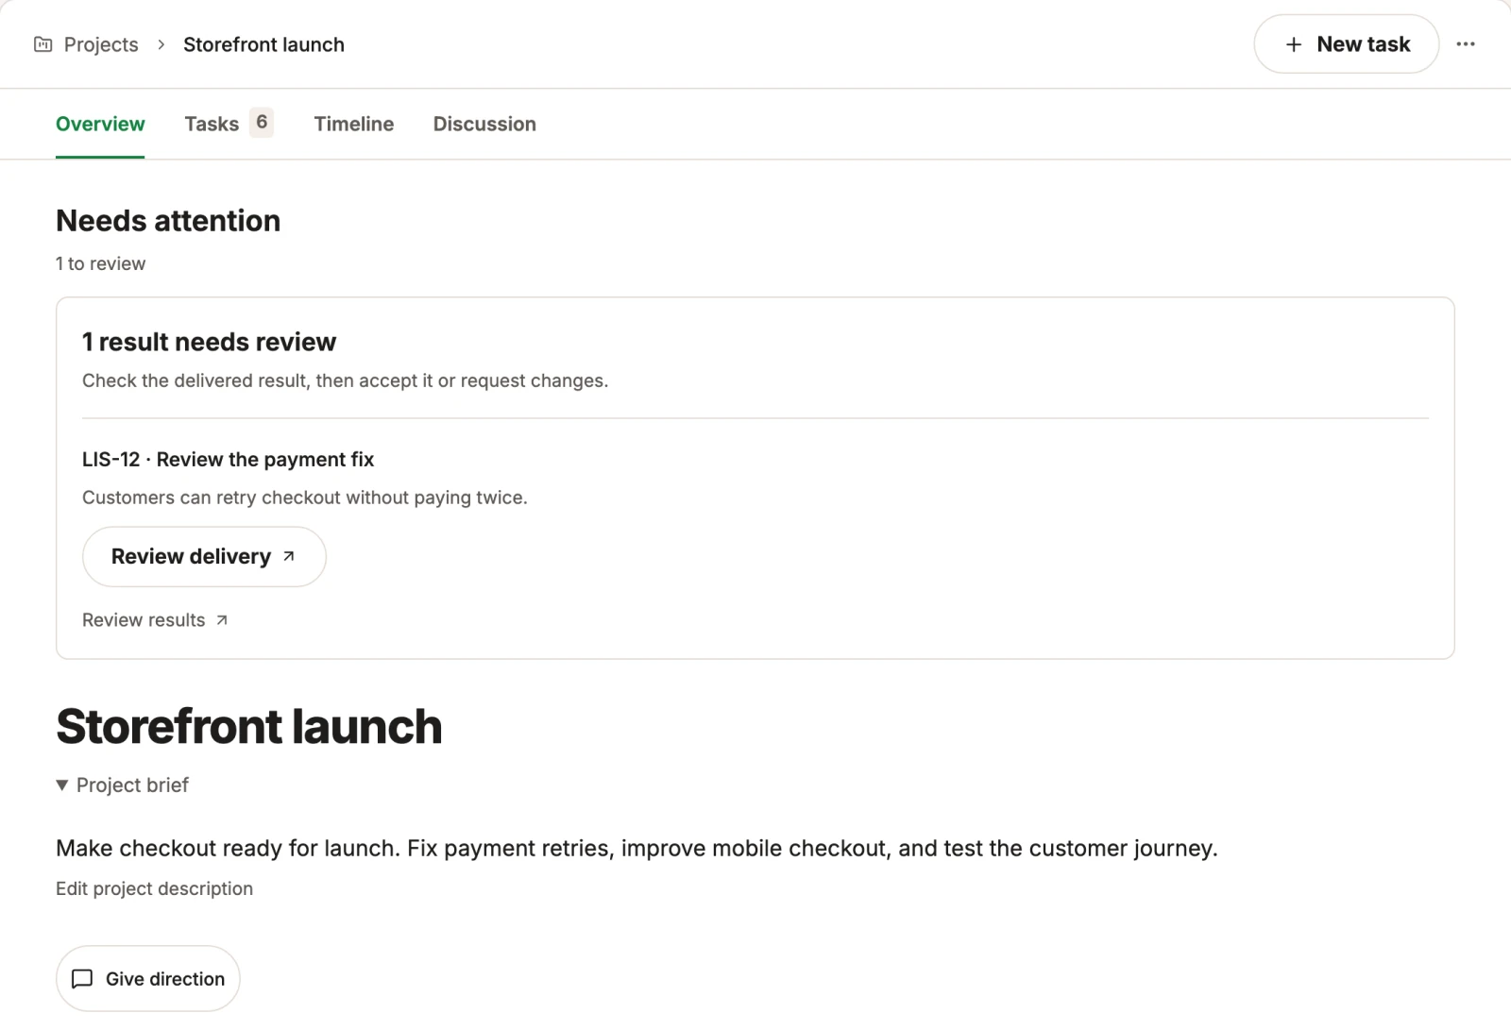
Task: Click the Projects folder icon in breadcrumb
Action: [x=42, y=44]
